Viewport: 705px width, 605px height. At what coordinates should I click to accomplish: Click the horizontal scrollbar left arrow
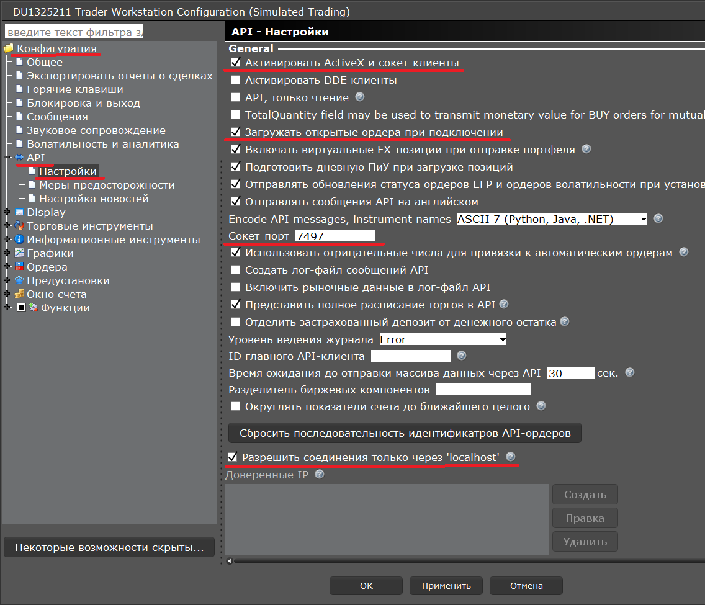(229, 561)
